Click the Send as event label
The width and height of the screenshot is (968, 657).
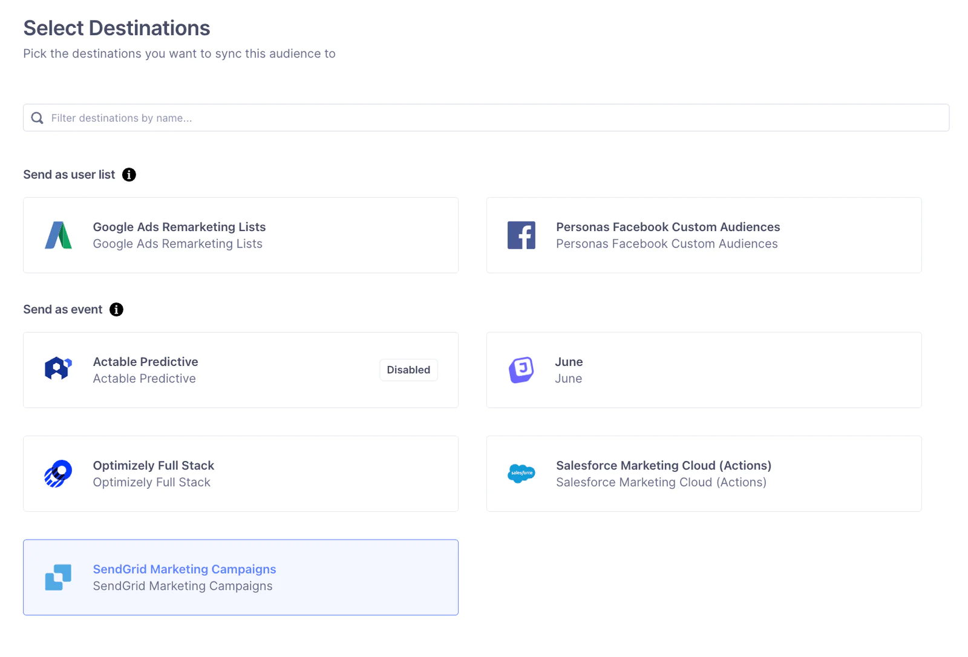coord(63,310)
